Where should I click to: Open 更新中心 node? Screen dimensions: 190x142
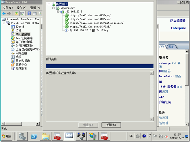click(21, 64)
